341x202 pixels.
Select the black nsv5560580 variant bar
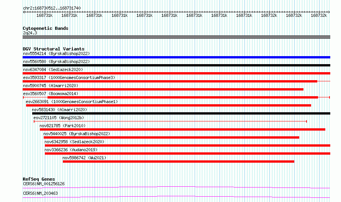click(x=176, y=65)
